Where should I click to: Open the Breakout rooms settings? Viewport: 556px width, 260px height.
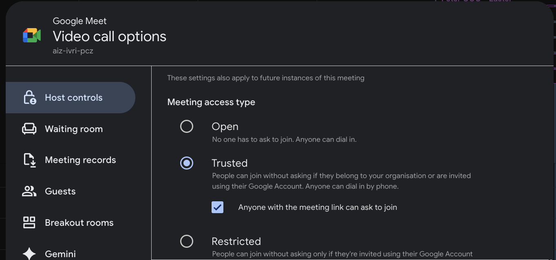79,223
